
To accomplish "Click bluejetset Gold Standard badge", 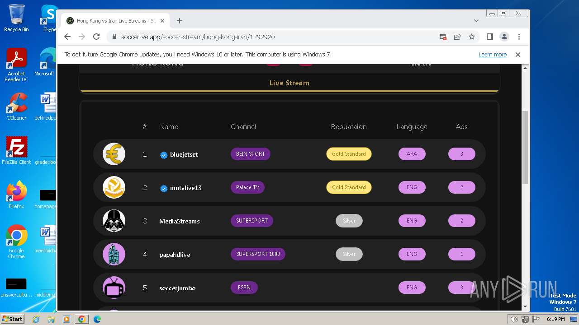I will pyautogui.click(x=349, y=154).
